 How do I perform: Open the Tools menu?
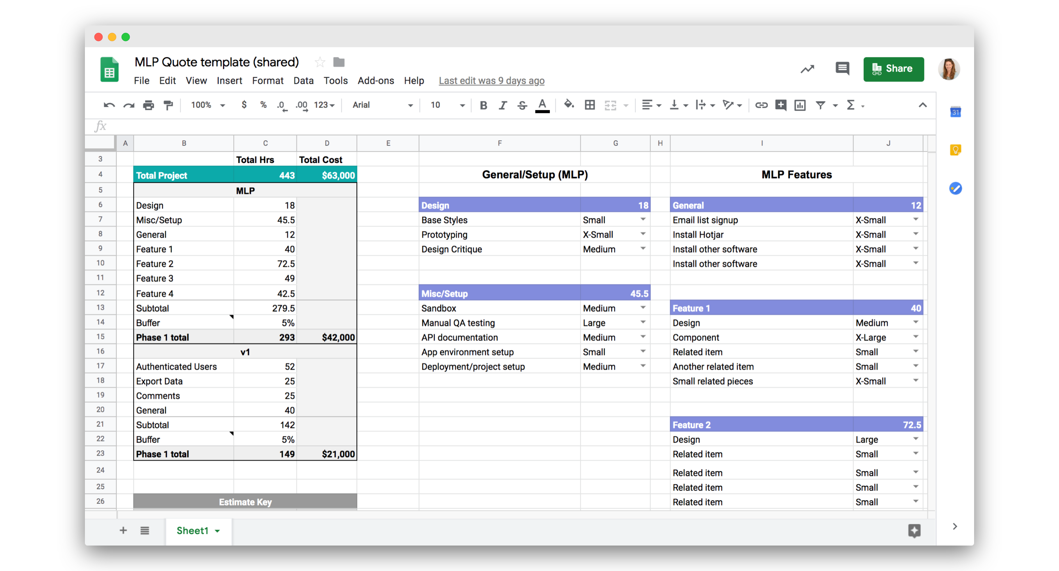[336, 80]
